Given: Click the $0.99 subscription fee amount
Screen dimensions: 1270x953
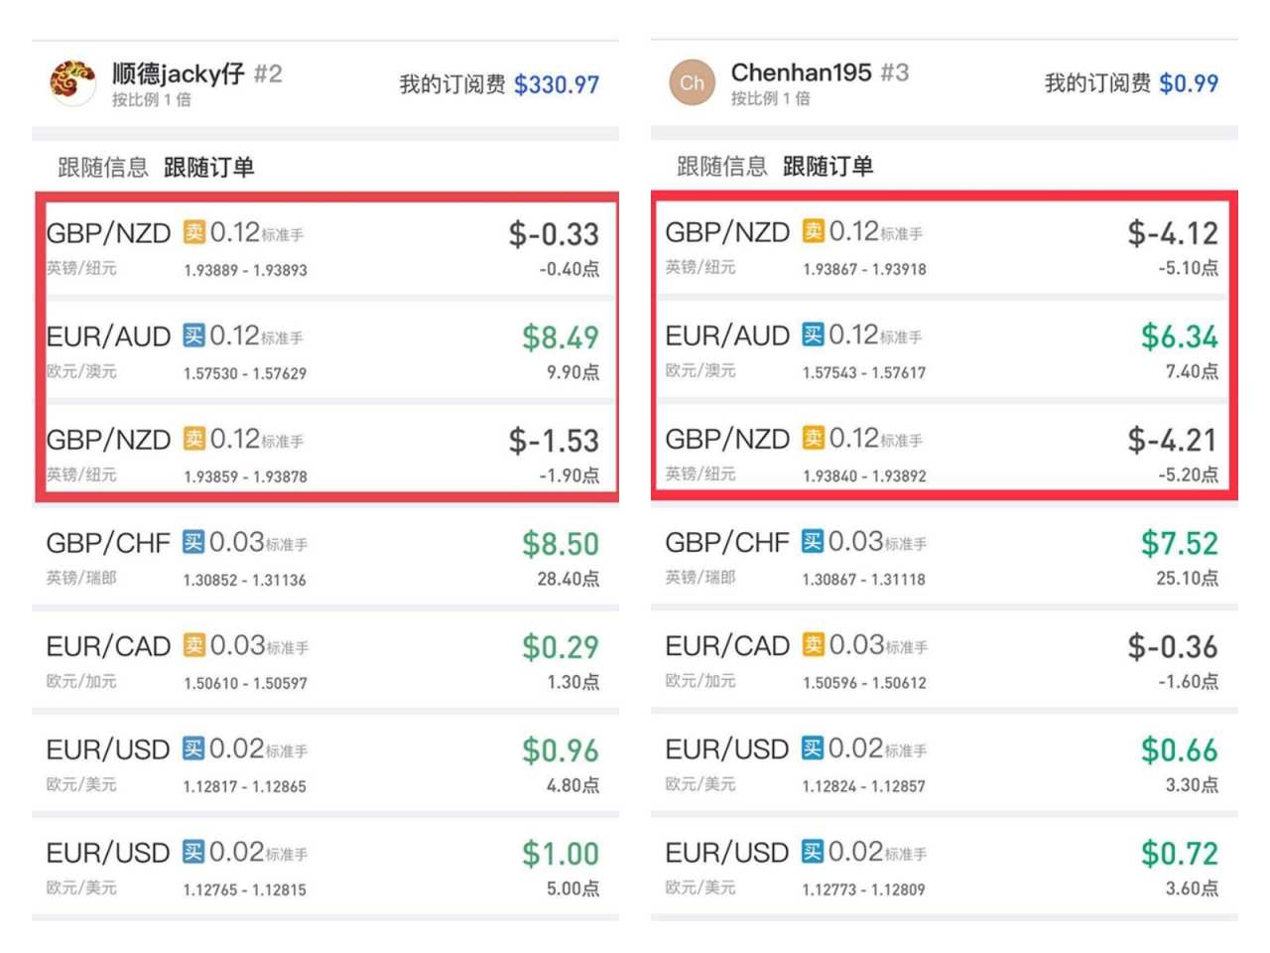Looking at the screenshot, I should (x=1188, y=83).
